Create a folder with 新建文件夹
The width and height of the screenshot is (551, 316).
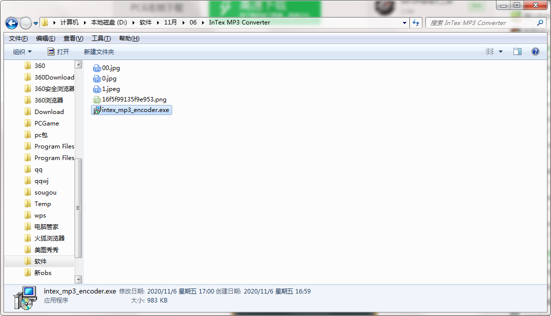point(99,52)
